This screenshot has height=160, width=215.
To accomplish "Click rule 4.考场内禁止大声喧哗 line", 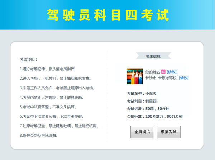I will (x=52, y=98).
